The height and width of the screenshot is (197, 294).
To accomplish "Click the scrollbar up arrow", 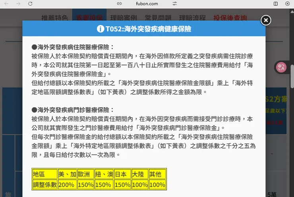I will pyautogui.click(x=292, y=12).
